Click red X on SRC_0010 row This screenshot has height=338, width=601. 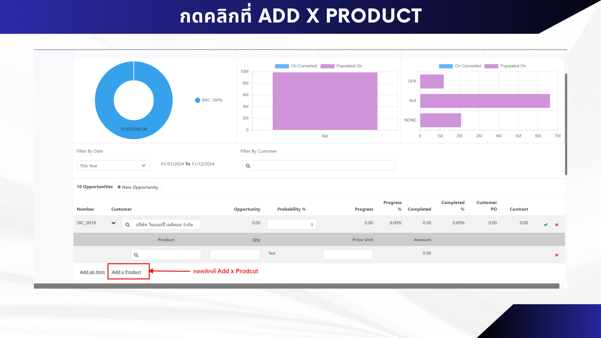[x=557, y=225]
